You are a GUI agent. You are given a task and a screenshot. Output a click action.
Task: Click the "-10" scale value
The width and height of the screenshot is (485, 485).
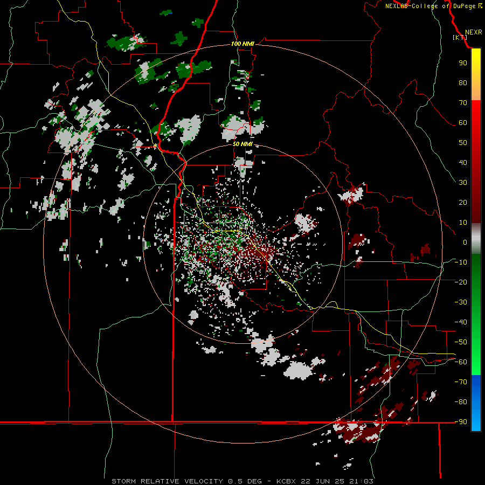(461, 262)
